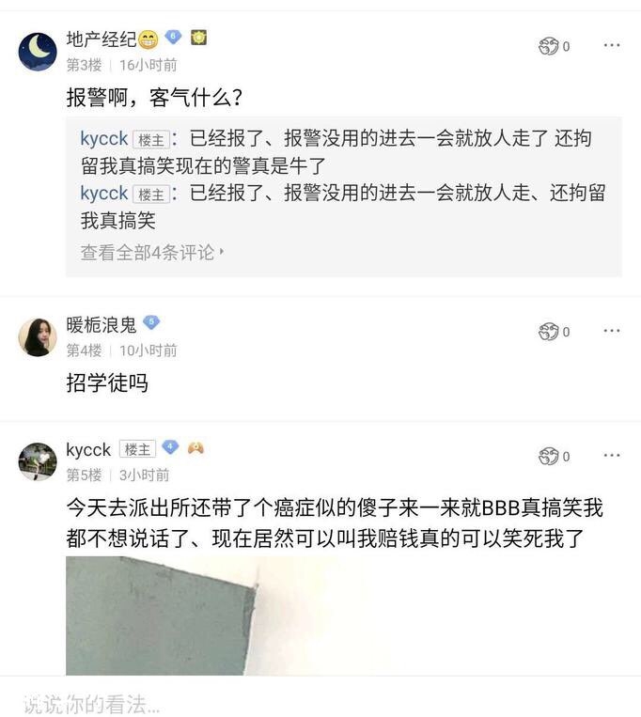Tap kycck's profile avatar
641x717 pixels.
(38, 461)
